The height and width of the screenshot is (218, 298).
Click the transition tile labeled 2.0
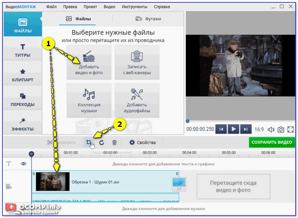[179, 184]
